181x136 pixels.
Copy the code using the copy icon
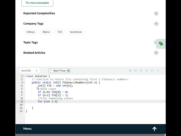[136, 71]
